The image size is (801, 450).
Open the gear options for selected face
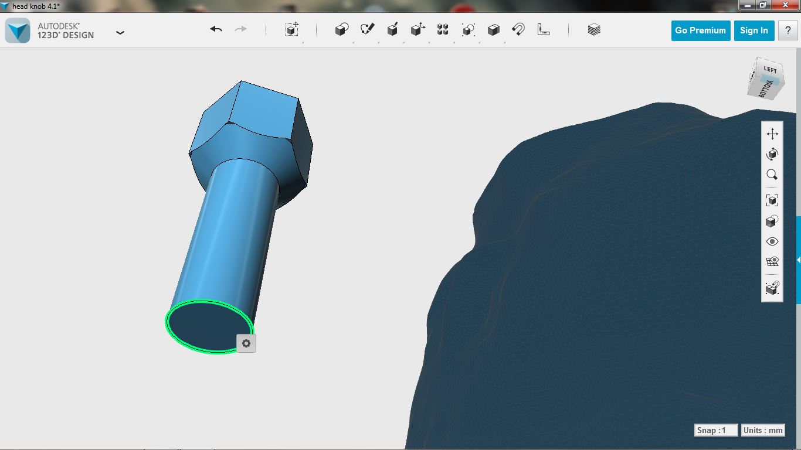pos(246,343)
